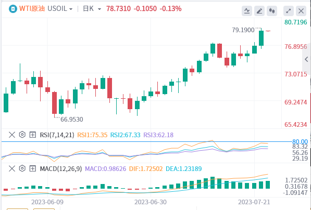Click the RSI(7,14,21) indicator label
Image resolution: width=311 pixels, height=210 pixels.
[x=57, y=135]
